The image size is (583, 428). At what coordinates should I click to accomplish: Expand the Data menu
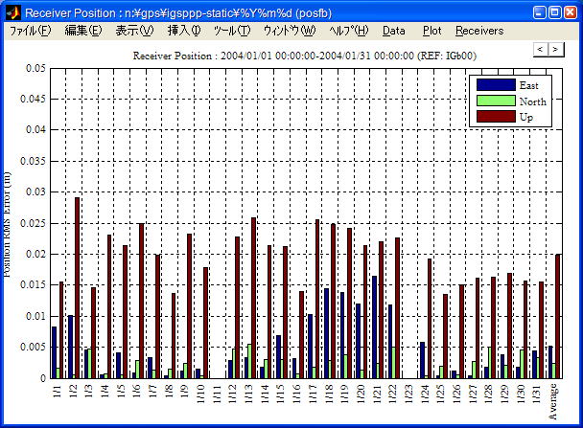[x=394, y=31]
